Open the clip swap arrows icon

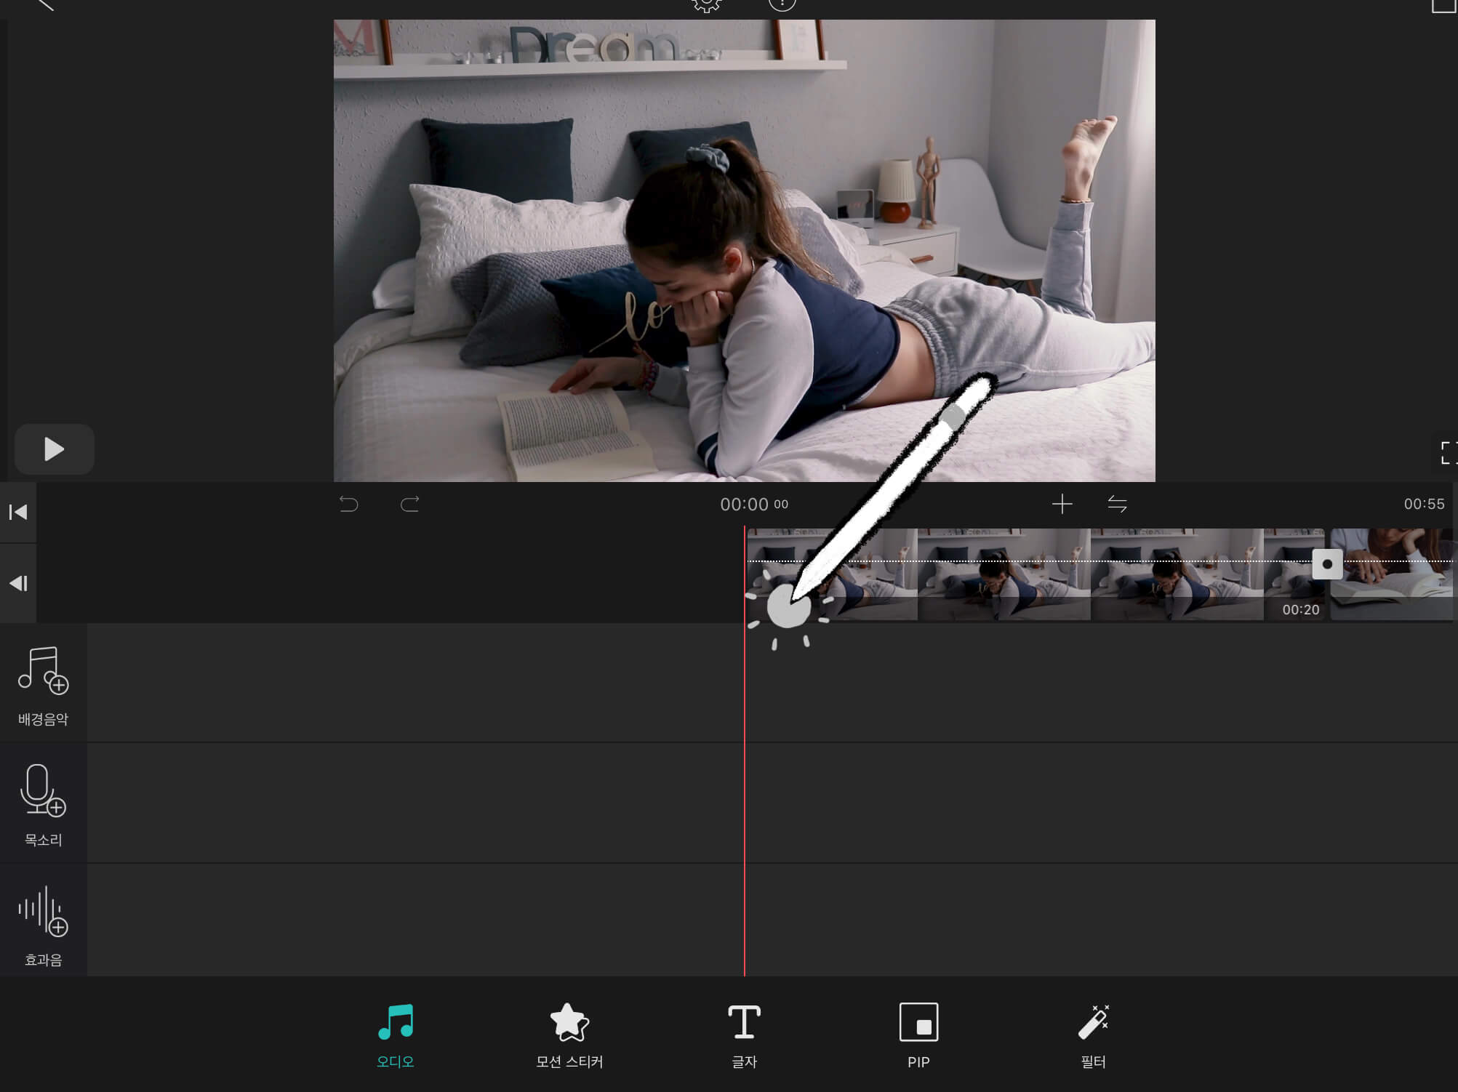click(1117, 504)
